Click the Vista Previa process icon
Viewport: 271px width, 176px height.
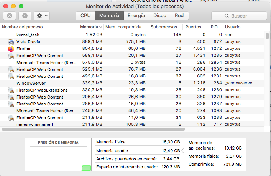[x=11, y=42]
